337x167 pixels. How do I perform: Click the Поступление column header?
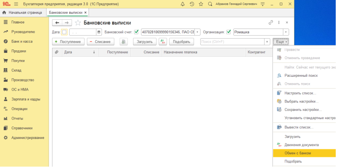tap(115, 52)
